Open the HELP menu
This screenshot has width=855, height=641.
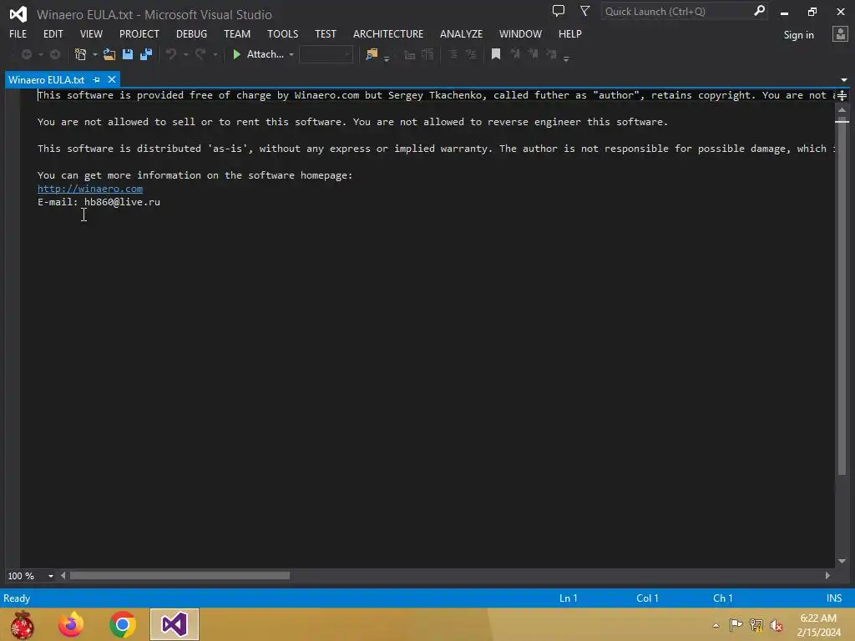[569, 33]
